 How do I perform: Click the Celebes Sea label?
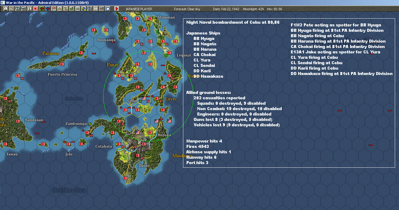point(69,190)
